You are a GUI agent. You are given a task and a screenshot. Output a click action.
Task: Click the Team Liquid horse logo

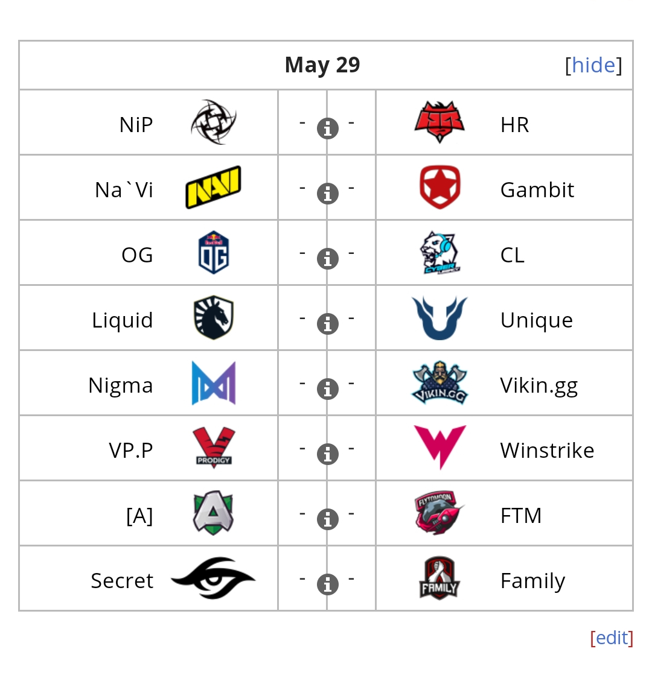pos(214,317)
